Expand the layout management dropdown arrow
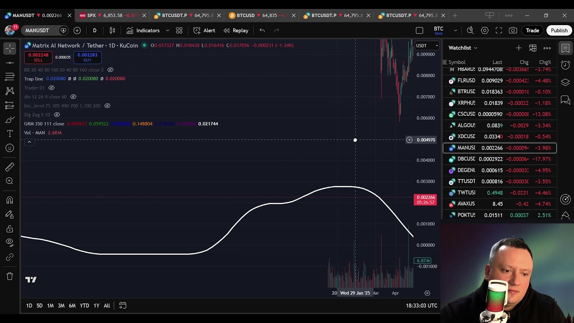 [x=455, y=31]
